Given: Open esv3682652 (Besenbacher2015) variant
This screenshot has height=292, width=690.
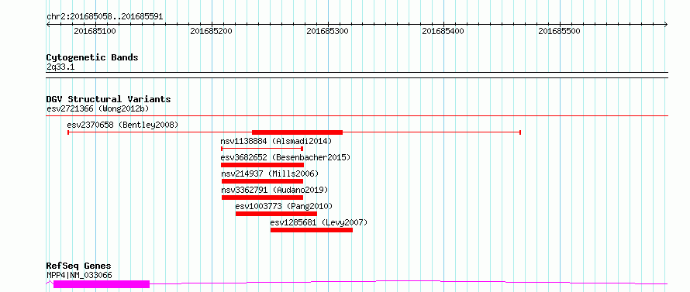Looking at the screenshot, I should point(285,157).
